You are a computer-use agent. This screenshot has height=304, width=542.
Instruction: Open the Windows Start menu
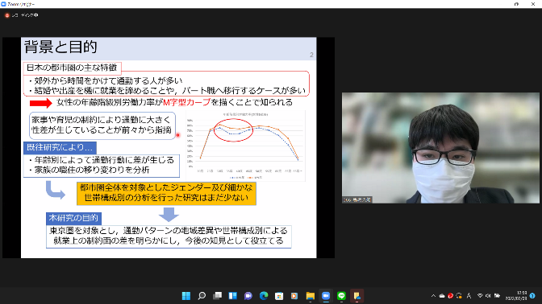186,296
